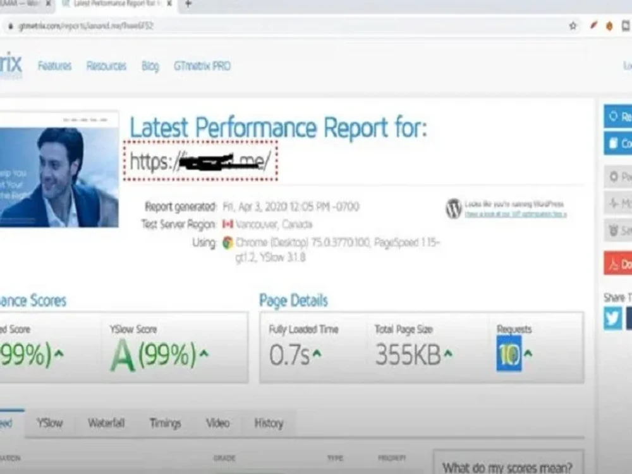The image size is (632, 474).
Task: Click the PRIORITY column header
Action: click(391, 458)
